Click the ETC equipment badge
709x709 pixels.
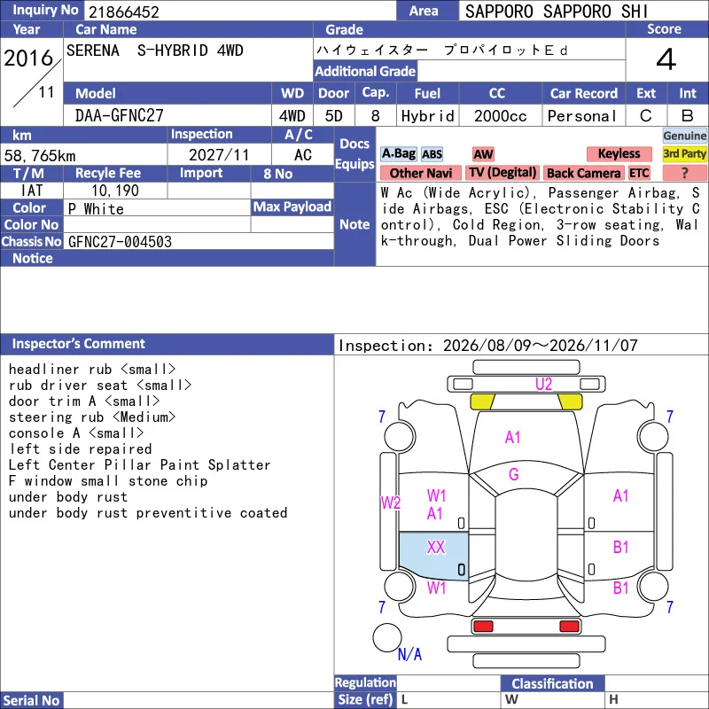(639, 173)
